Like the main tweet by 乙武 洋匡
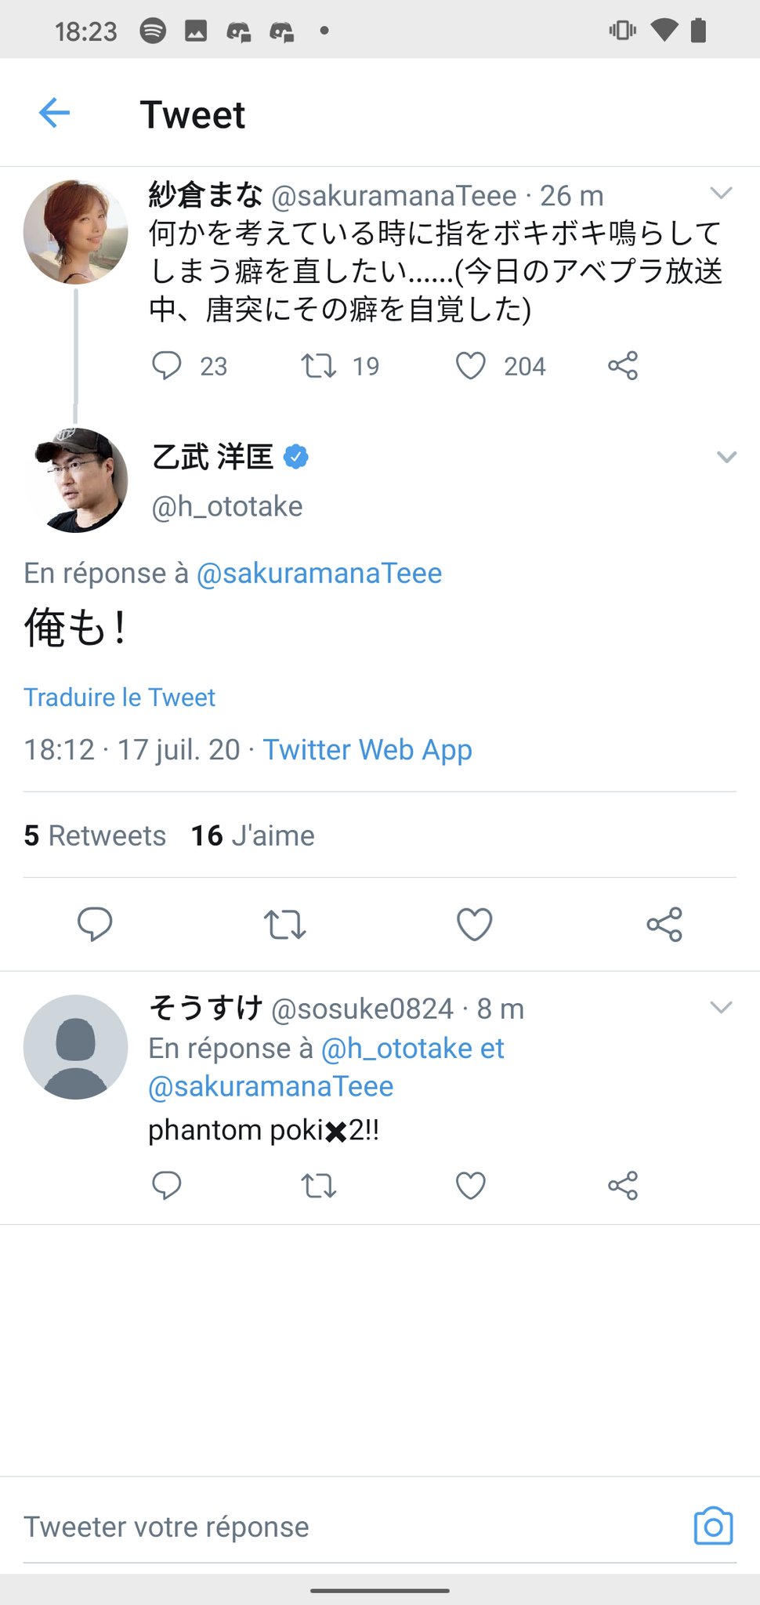This screenshot has width=760, height=1605. pyautogui.click(x=474, y=925)
